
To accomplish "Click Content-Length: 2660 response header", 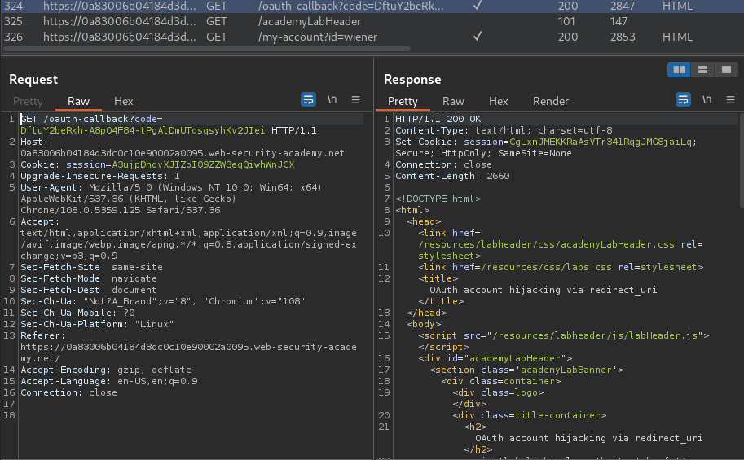I will [x=452, y=176].
